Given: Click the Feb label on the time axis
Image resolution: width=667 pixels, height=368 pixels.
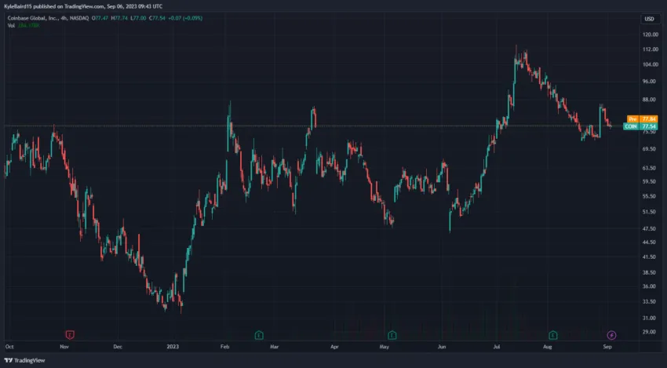Looking at the screenshot, I should tap(224, 347).
